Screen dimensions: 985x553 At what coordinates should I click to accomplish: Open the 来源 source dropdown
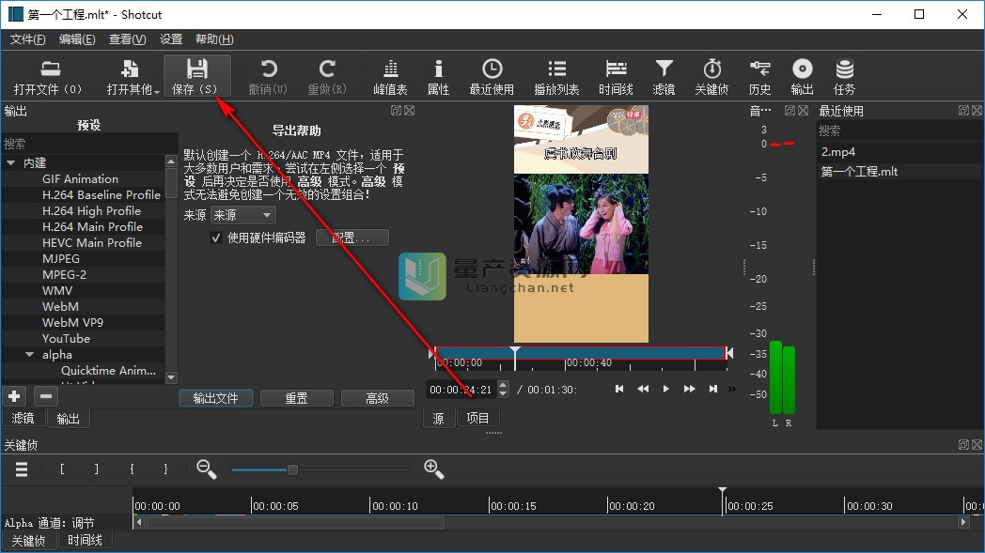click(242, 215)
